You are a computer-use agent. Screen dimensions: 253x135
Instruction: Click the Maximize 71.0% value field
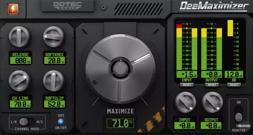[120, 123]
